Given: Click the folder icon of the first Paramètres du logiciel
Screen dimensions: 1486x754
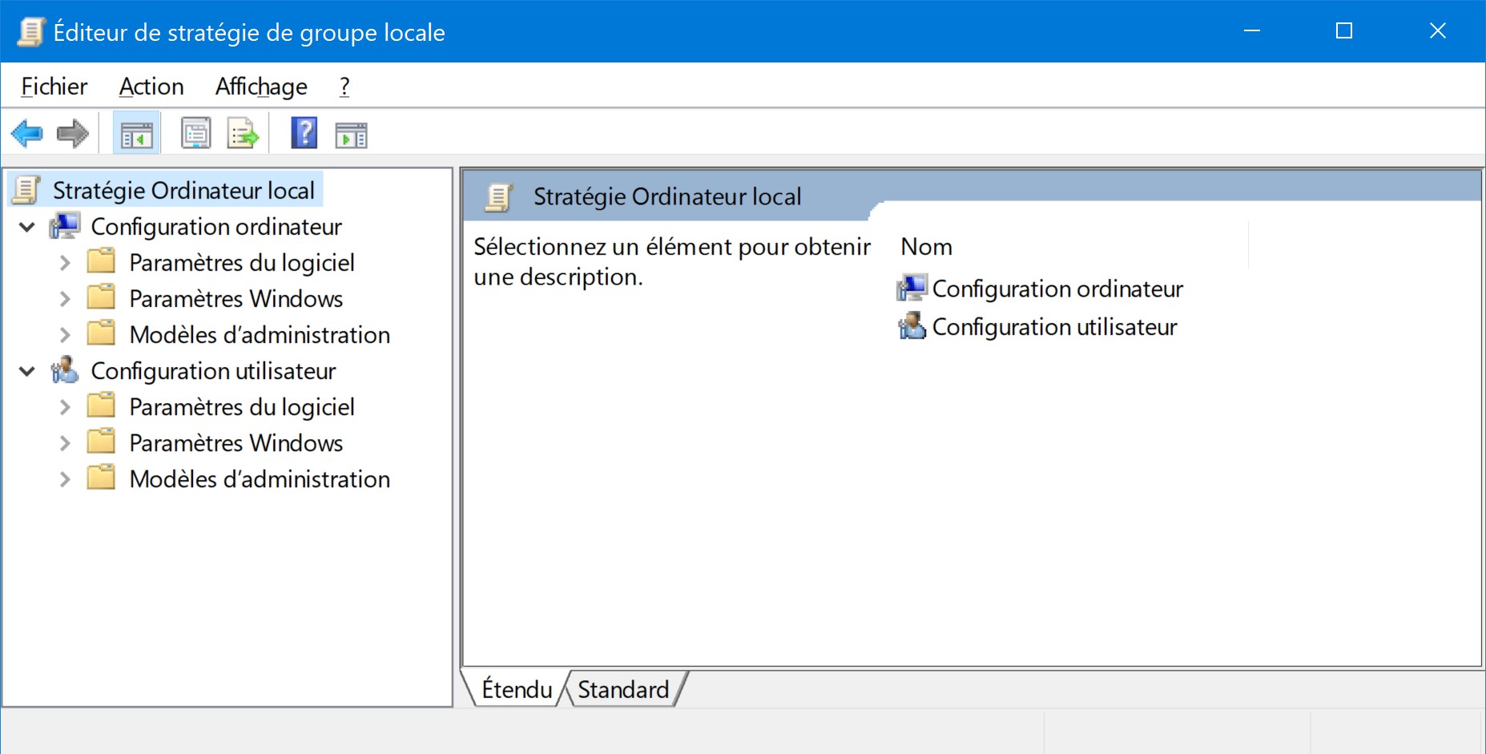Looking at the screenshot, I should (x=101, y=261).
